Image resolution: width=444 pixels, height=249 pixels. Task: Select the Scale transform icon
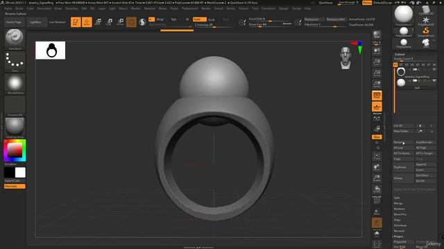click(109, 22)
